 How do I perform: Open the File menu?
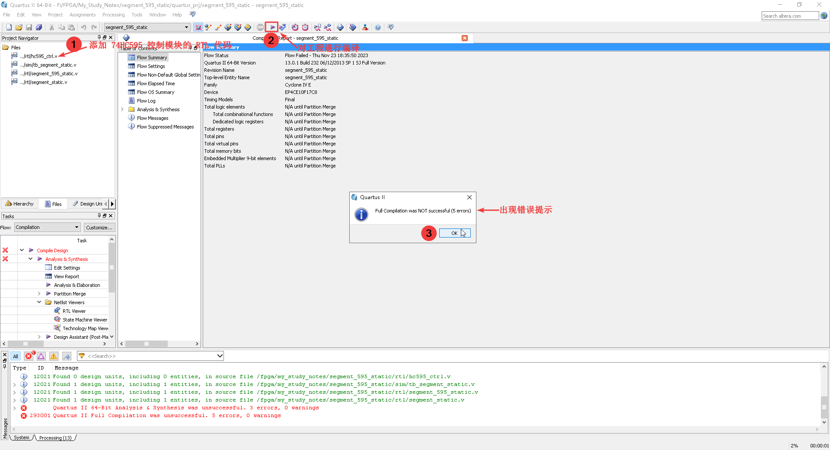coord(6,15)
